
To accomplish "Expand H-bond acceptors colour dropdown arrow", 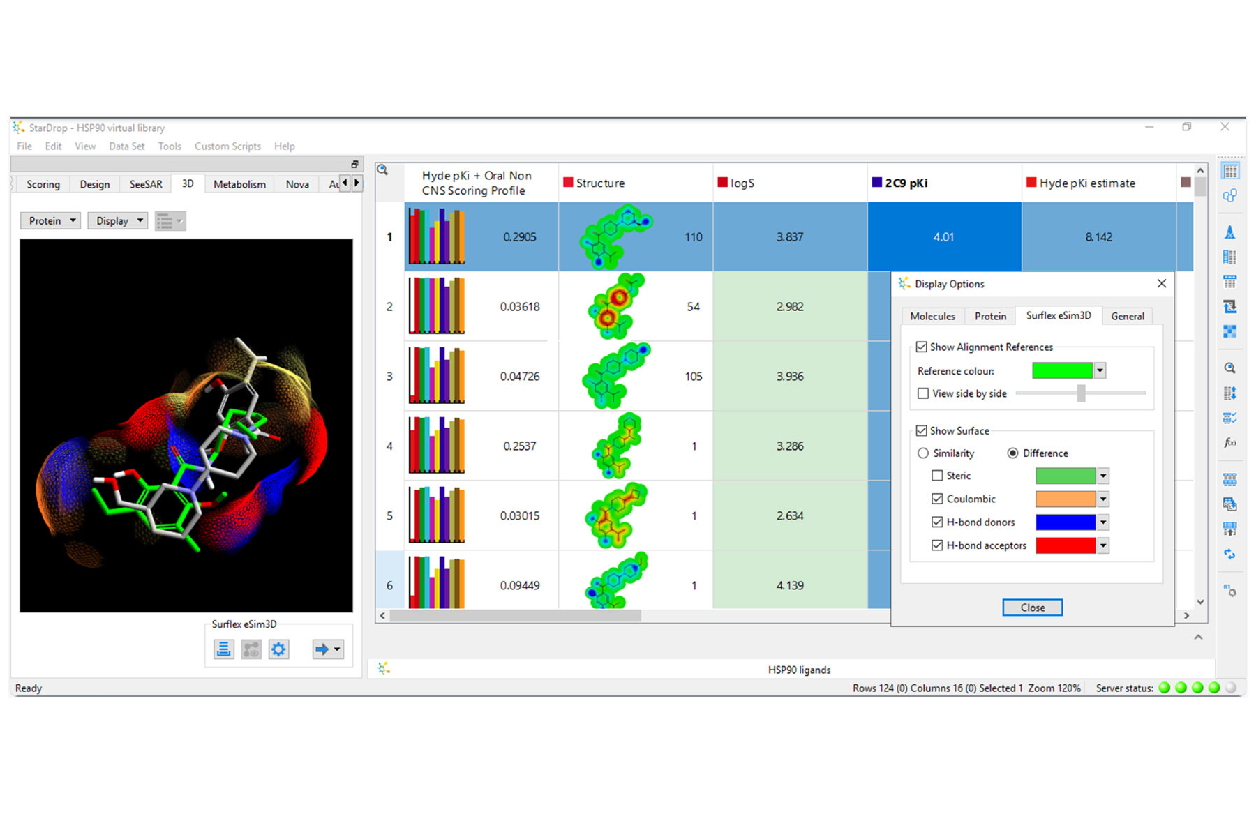I will 1103,545.
